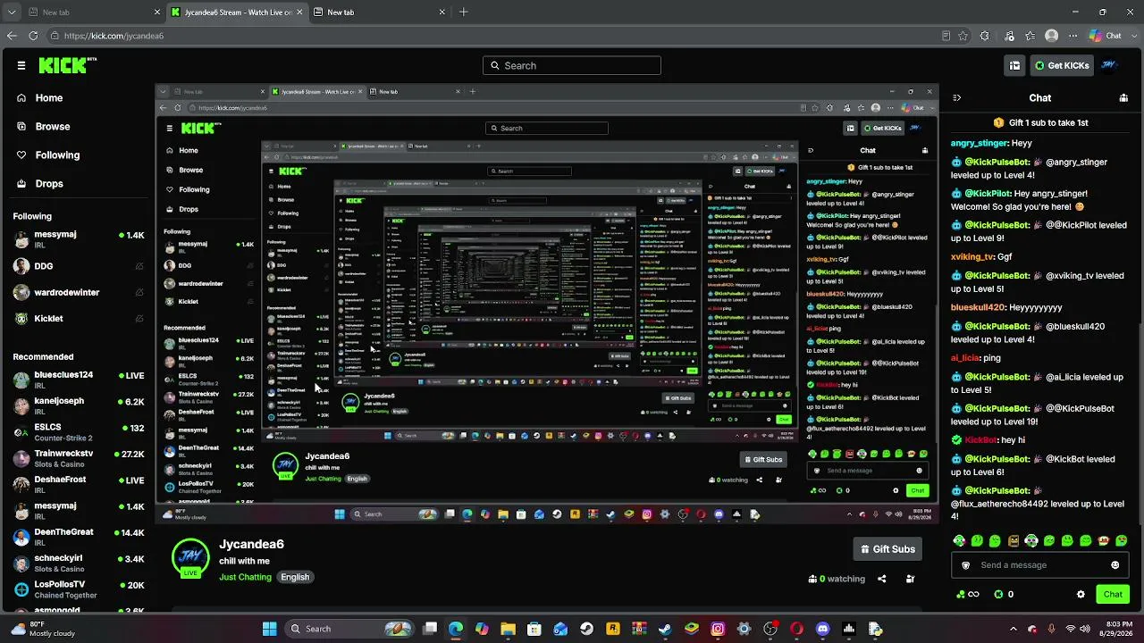Show hidden system tray icons
The height and width of the screenshot is (643, 1144).
[x=1013, y=629]
